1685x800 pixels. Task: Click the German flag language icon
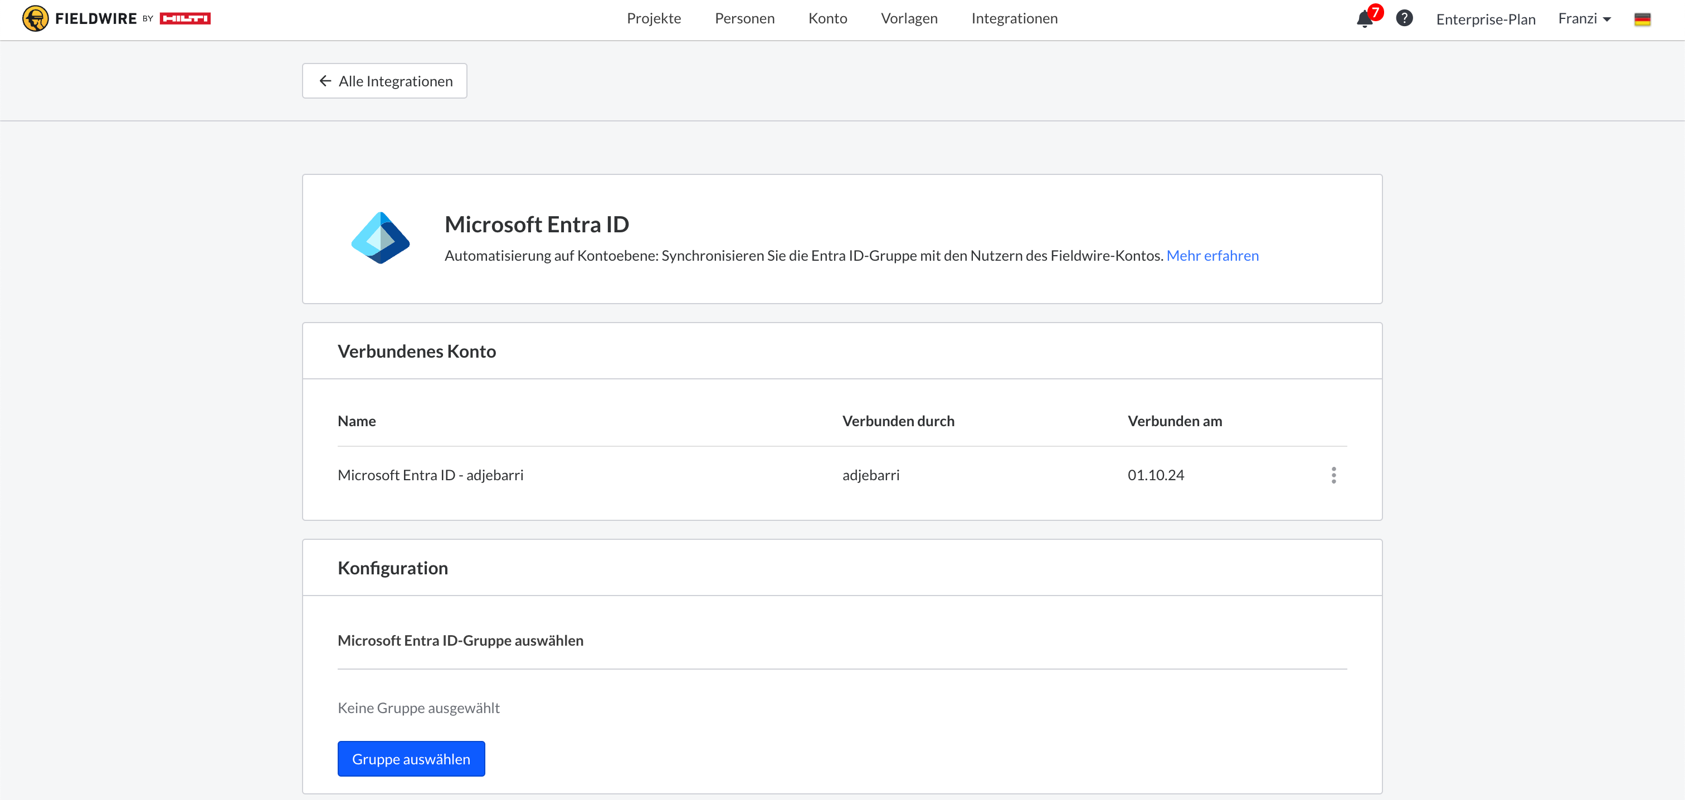point(1642,19)
